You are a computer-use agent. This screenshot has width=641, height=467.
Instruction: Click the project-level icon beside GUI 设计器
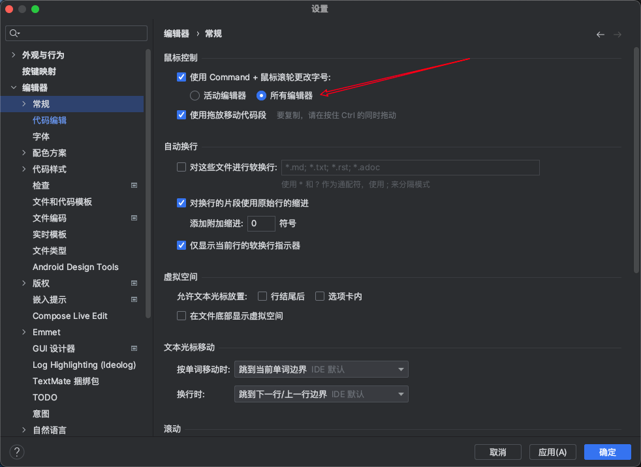(134, 349)
